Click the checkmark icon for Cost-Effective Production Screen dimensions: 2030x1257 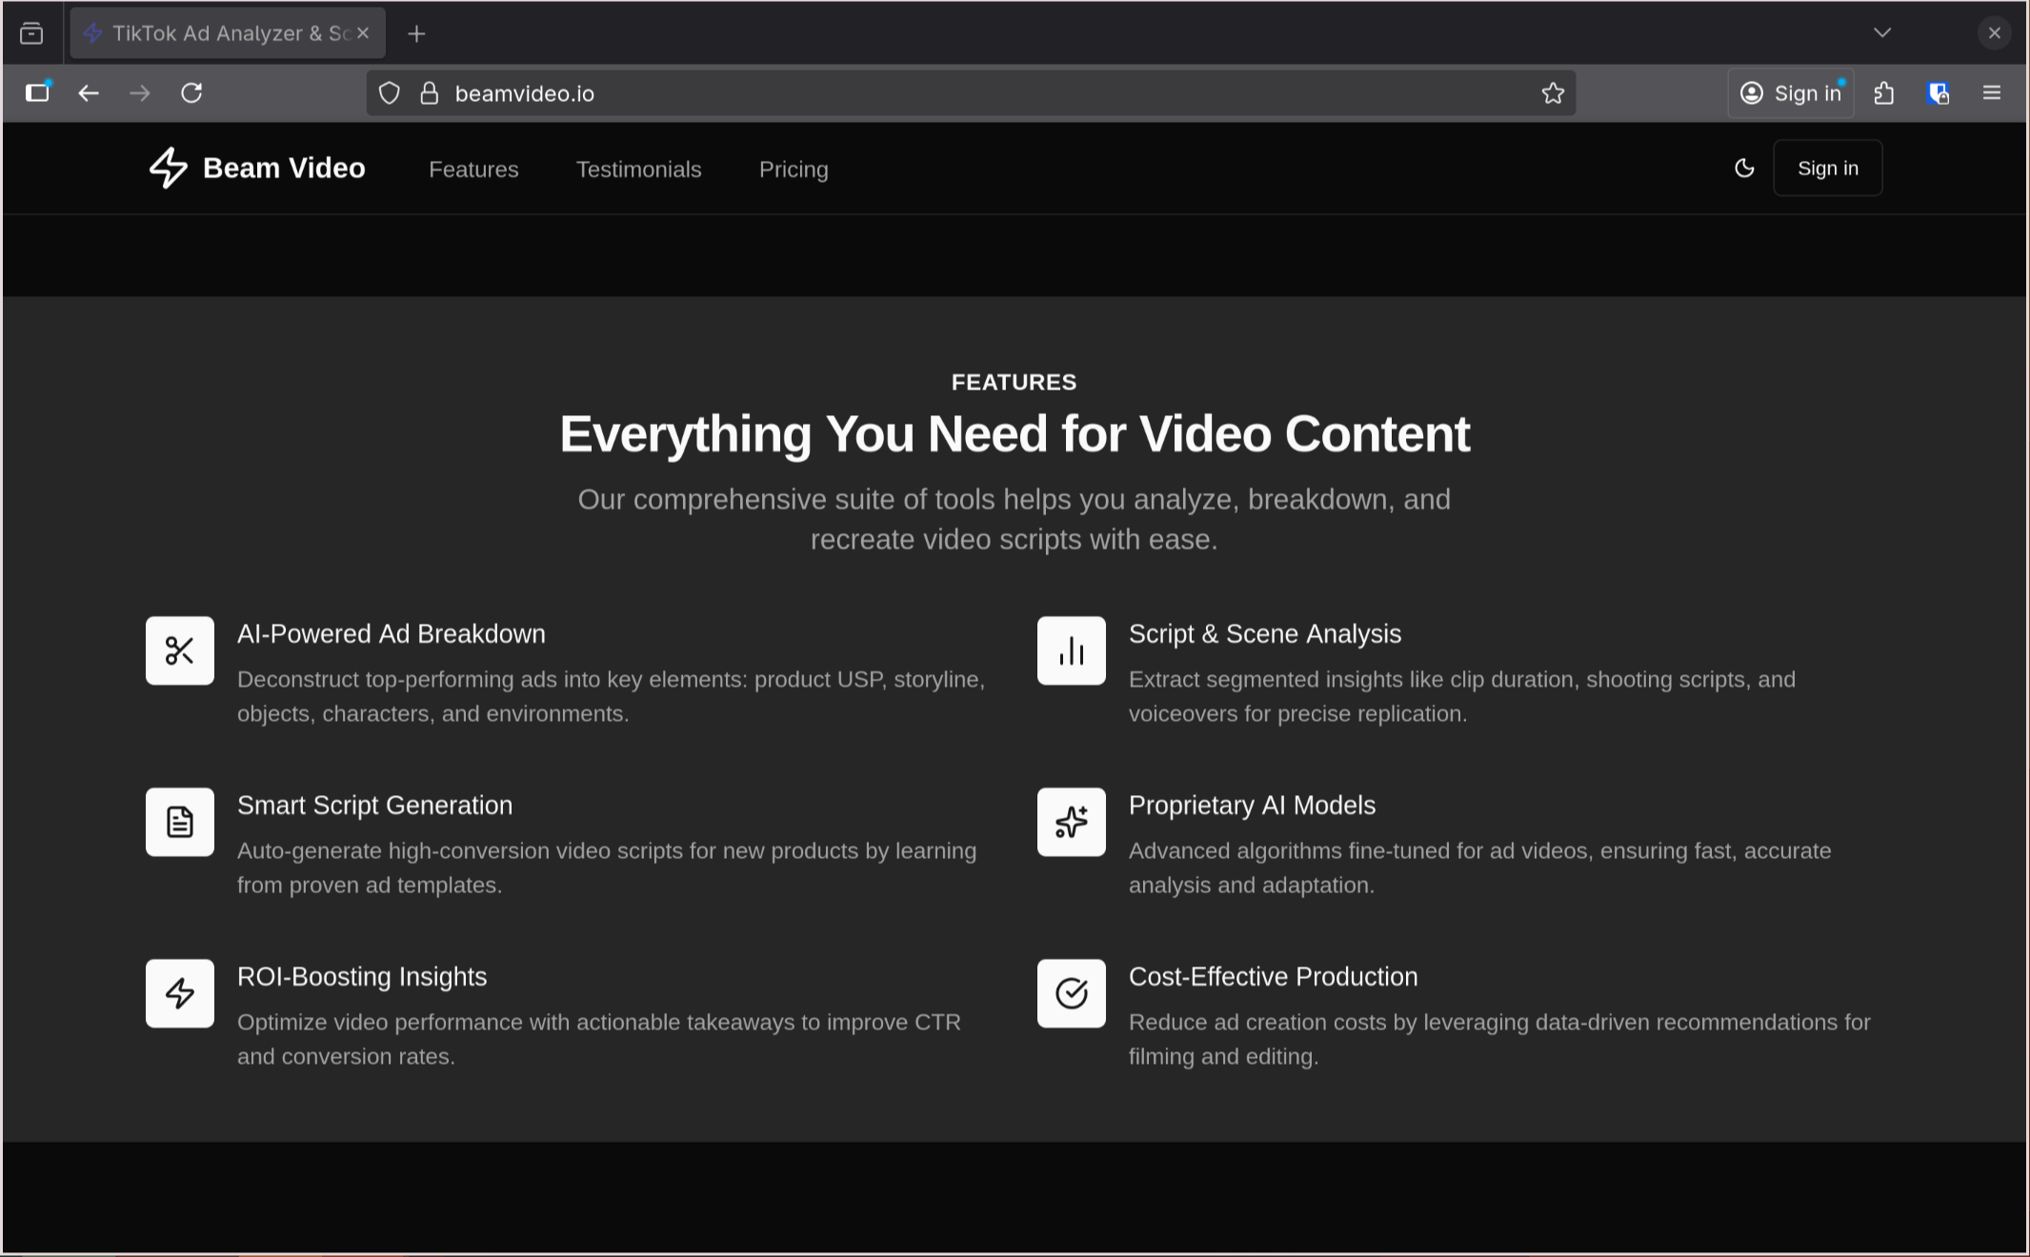tap(1072, 993)
